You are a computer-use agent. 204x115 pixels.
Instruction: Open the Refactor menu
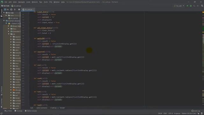[x=35, y=2]
